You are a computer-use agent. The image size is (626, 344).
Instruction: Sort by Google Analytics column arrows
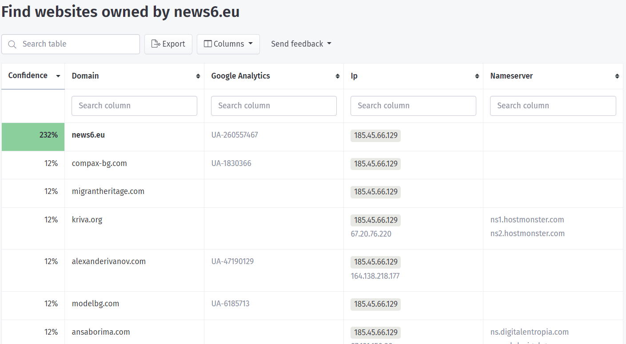(338, 76)
